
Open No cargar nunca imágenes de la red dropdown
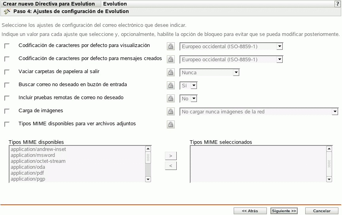pyautogui.click(x=259, y=112)
